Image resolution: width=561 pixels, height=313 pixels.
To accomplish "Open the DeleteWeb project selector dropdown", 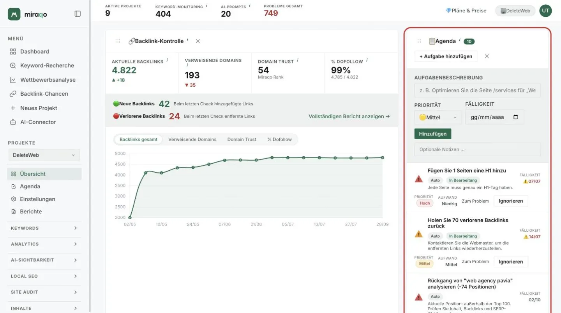I will (x=44, y=155).
